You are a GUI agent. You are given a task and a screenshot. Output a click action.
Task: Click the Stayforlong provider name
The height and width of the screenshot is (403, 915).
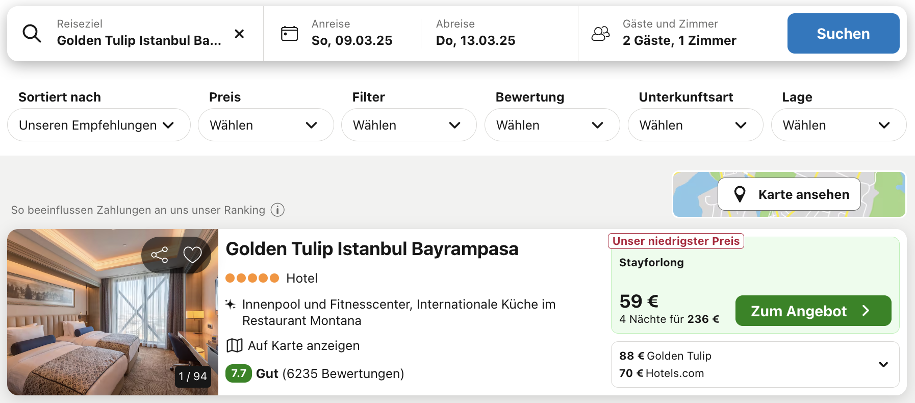(x=651, y=262)
